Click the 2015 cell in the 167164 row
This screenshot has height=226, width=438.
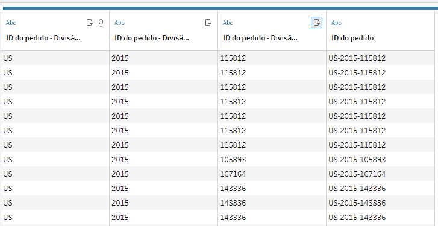pyautogui.click(x=163, y=174)
